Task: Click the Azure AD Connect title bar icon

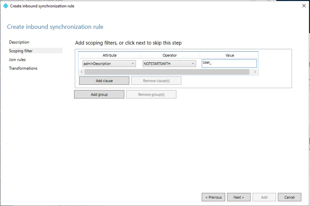Action: (5, 6)
